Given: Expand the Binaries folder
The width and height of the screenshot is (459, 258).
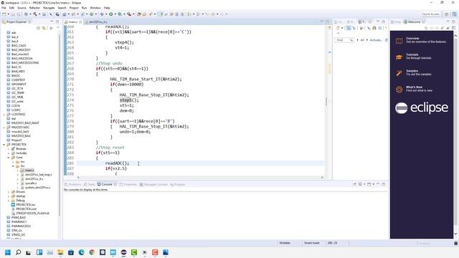Looking at the screenshot, I should pyautogui.click(x=9, y=149).
